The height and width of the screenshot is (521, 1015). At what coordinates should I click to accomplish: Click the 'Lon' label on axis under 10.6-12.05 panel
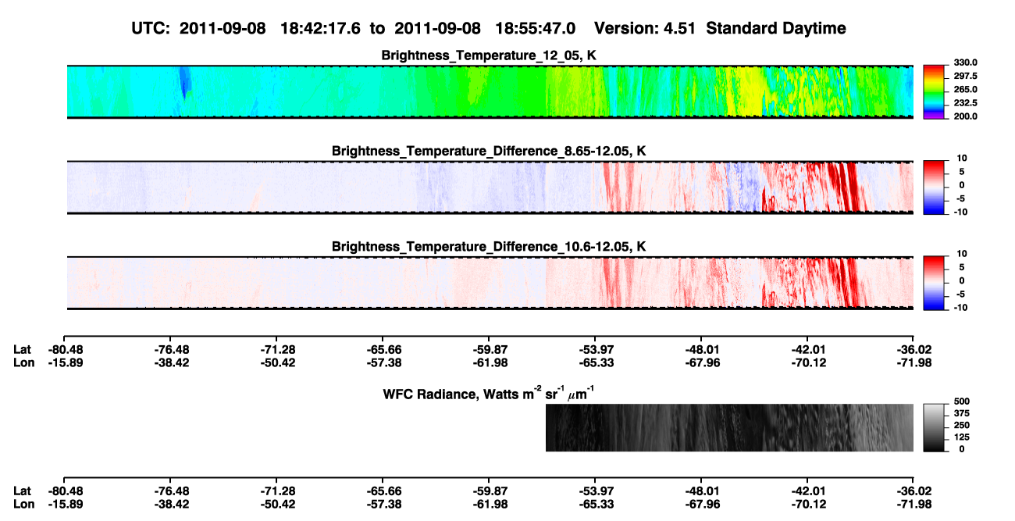coord(23,362)
